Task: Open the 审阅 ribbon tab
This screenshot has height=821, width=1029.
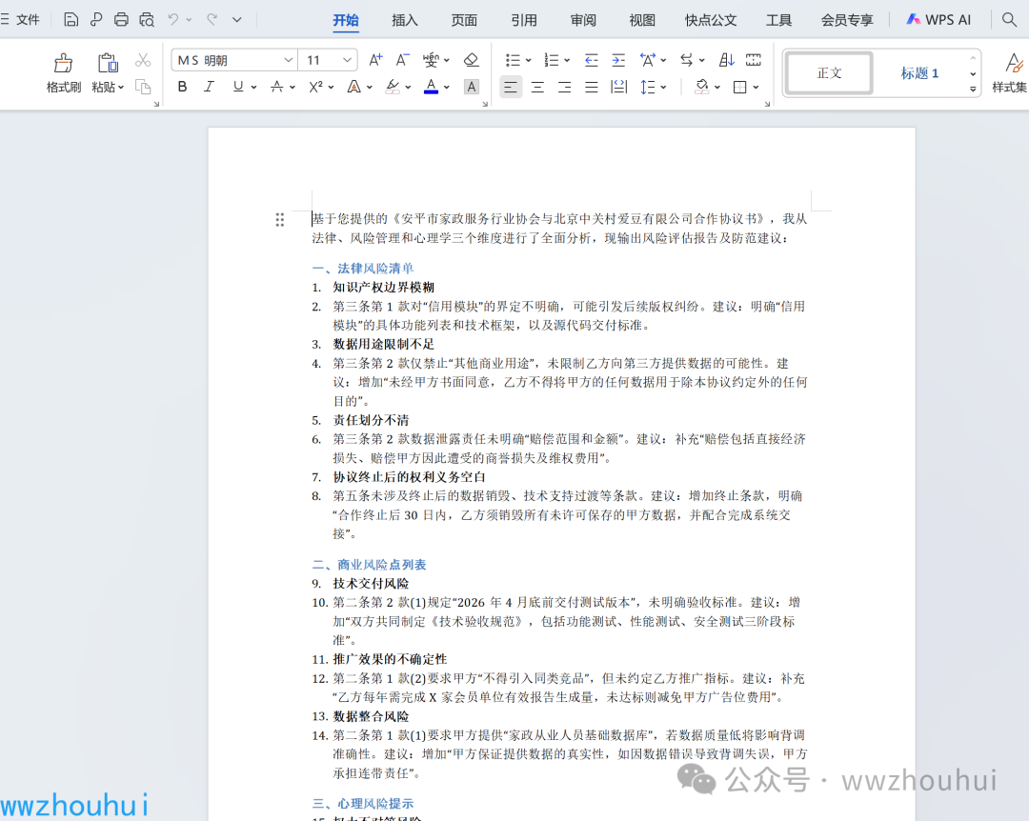Action: [x=583, y=20]
